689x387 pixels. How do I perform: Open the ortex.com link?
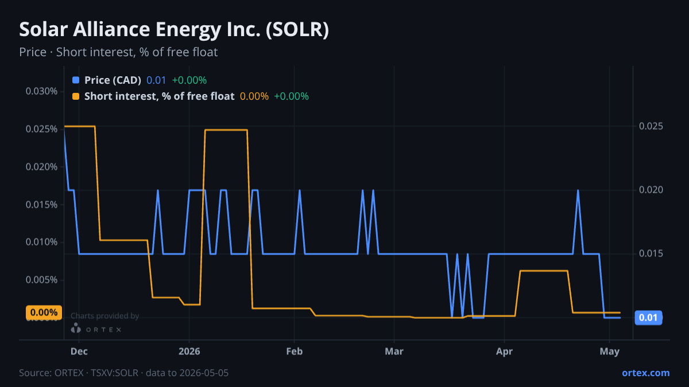[646, 373]
